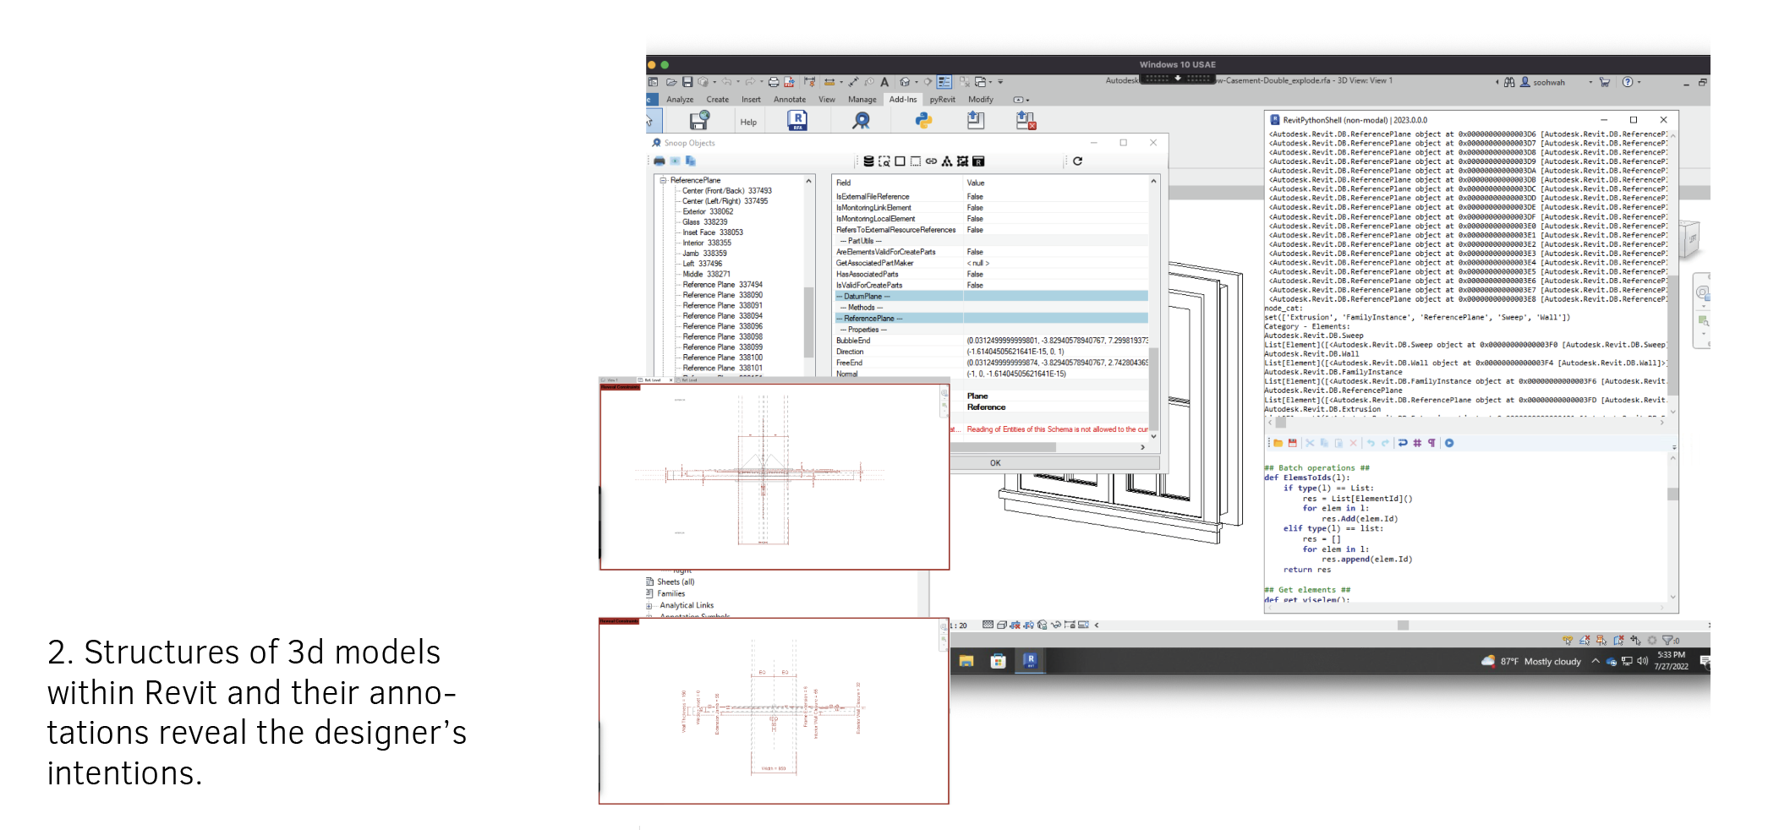Click the Snoop property list vertical scrollbar thumb
Image resolution: width=1779 pixels, height=830 pixels.
tap(1153, 389)
